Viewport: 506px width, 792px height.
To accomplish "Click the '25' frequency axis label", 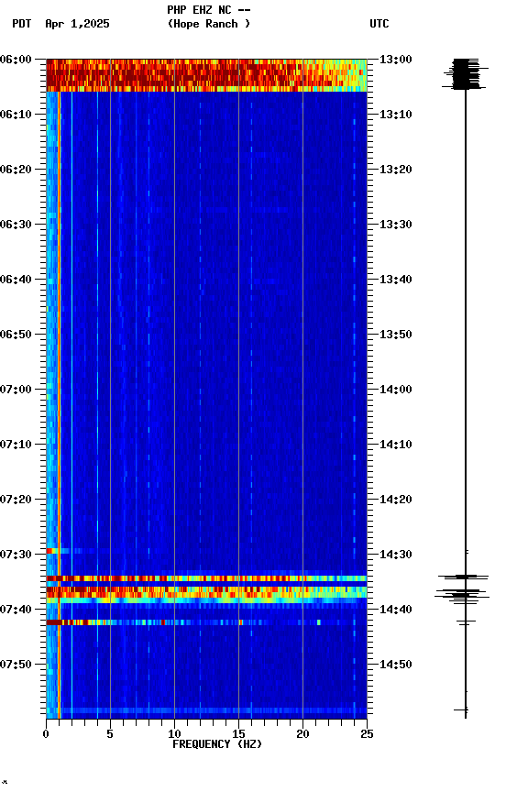I will [368, 734].
